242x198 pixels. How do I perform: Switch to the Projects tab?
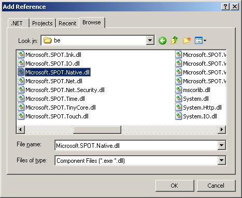pos(42,23)
